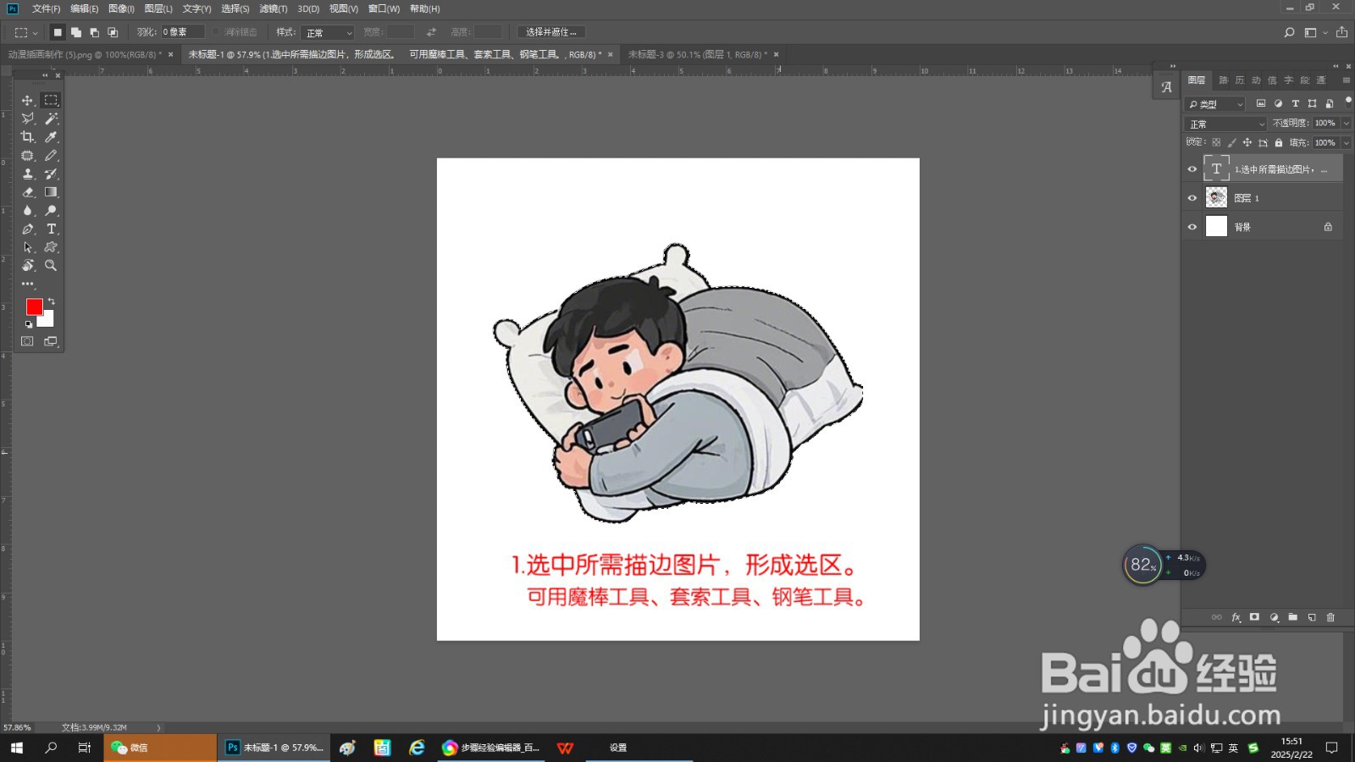Click the 图层 1 layer thumbnail
Screen dimensions: 1355x762
click(1217, 196)
